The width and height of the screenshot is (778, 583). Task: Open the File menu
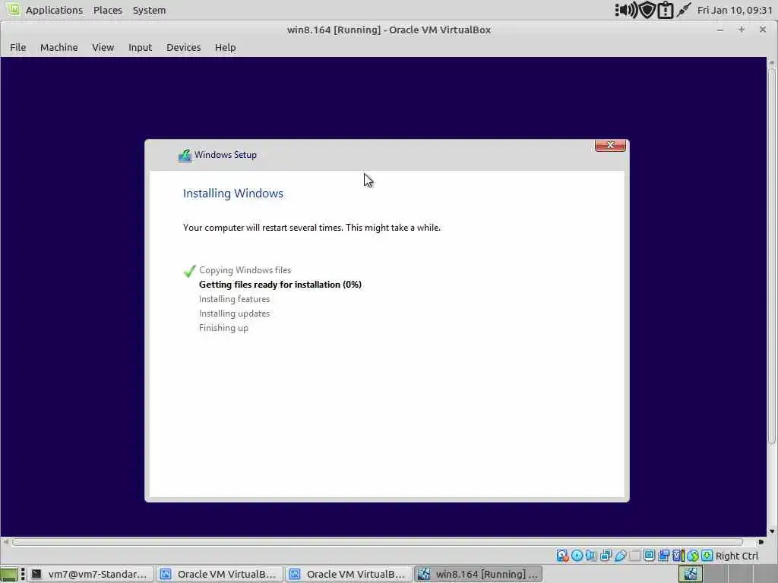18,48
